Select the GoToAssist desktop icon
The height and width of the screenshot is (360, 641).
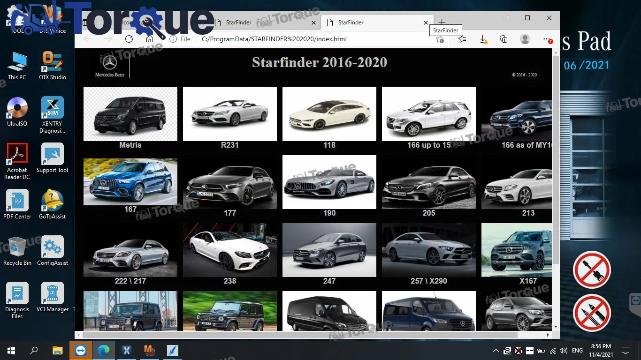[53, 205]
